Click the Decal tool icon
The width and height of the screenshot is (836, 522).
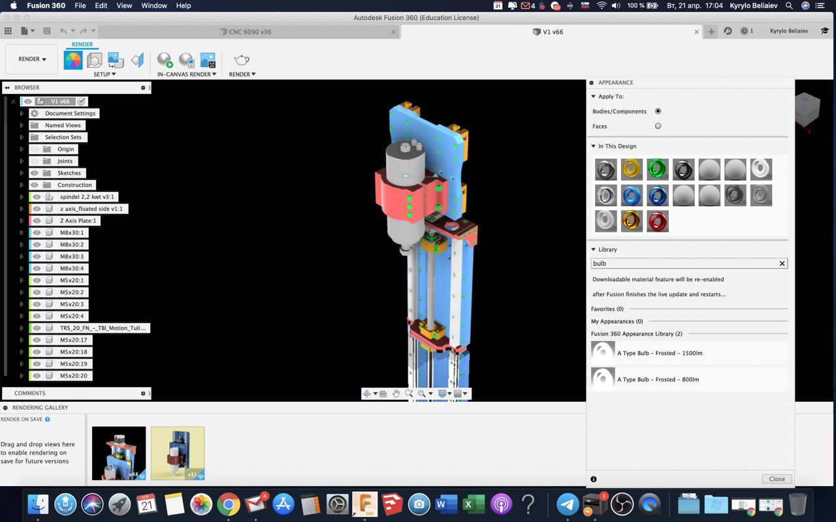pyautogui.click(x=116, y=61)
